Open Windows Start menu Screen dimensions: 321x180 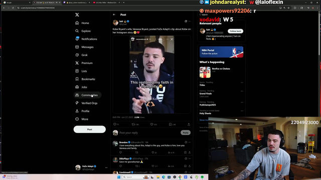click(x=119, y=177)
